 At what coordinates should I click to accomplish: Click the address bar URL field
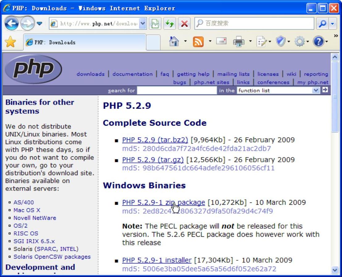pos(98,23)
